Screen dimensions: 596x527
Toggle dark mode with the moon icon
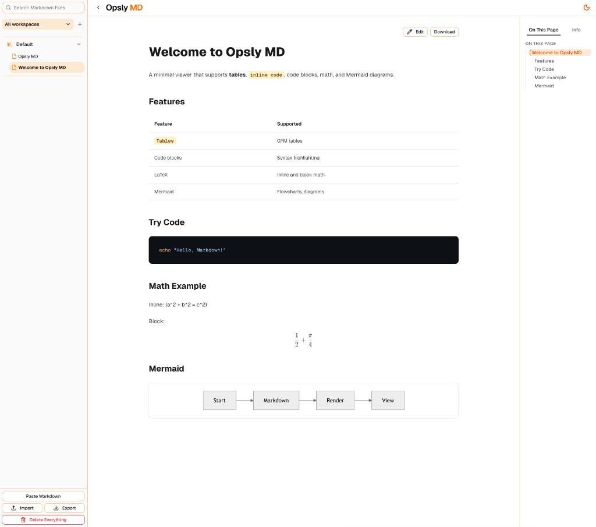point(586,8)
